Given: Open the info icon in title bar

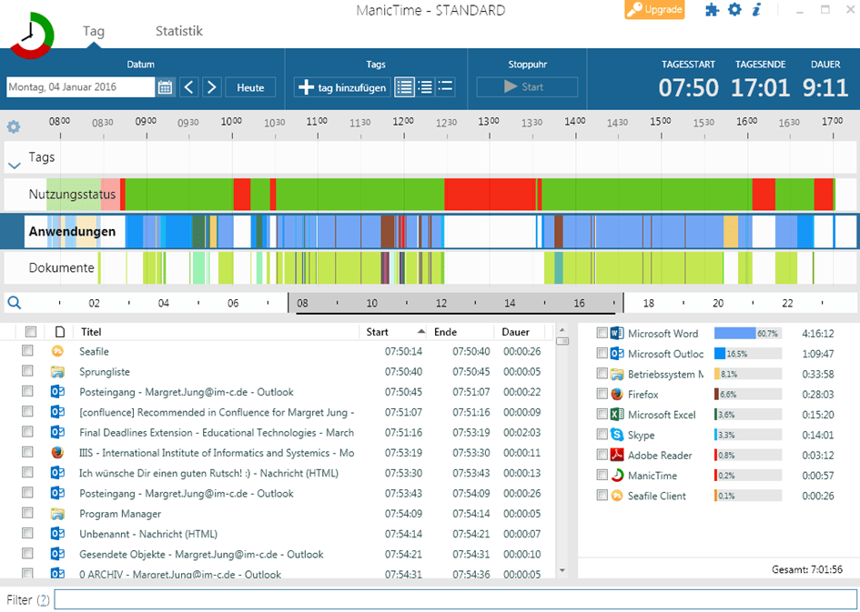Looking at the screenshot, I should [x=756, y=10].
